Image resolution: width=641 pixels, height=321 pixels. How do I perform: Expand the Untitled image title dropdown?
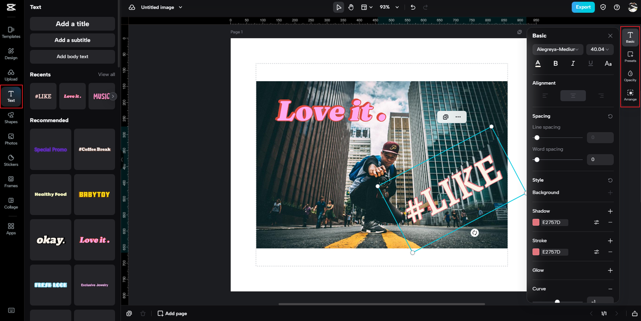161,8
